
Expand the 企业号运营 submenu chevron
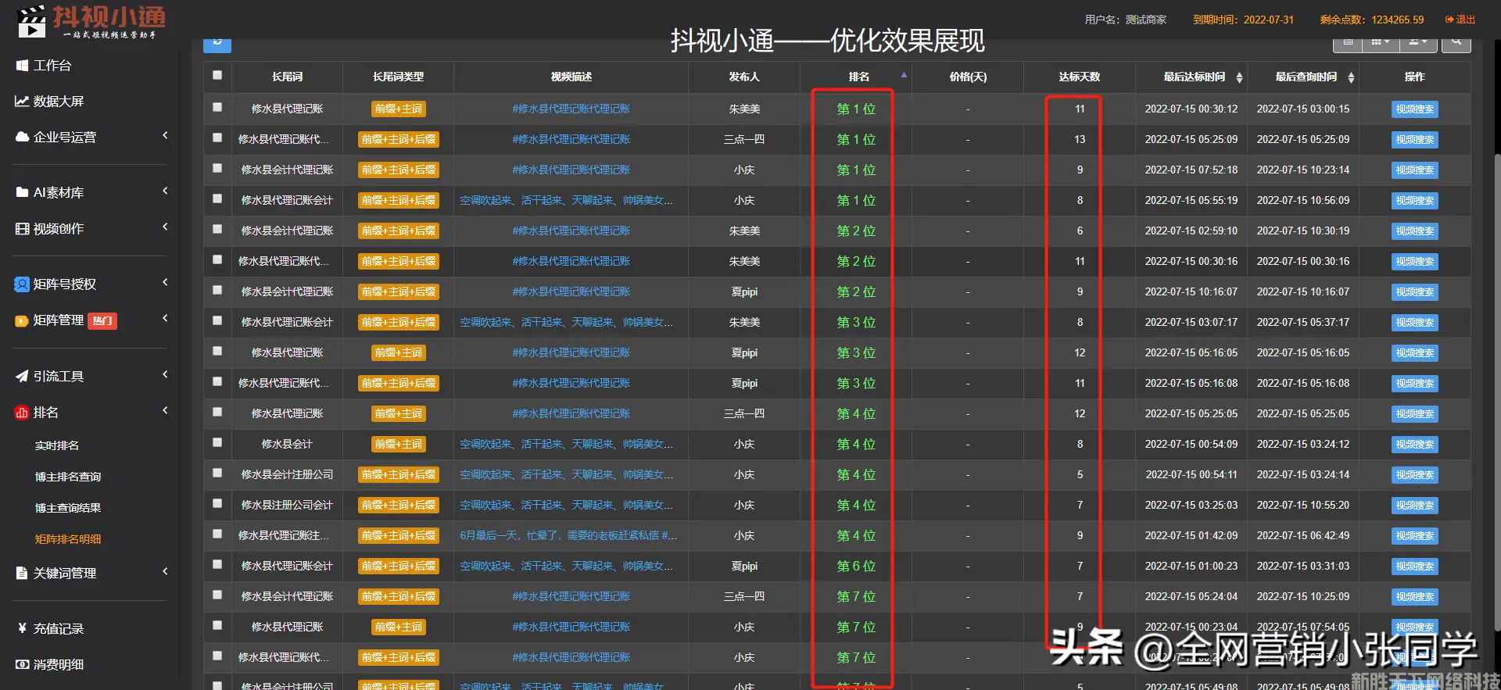[x=165, y=136]
